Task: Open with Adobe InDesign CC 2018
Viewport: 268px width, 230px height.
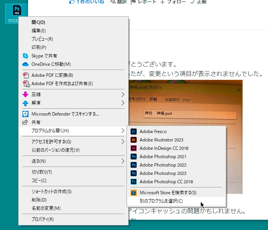Action: (x=177, y=148)
